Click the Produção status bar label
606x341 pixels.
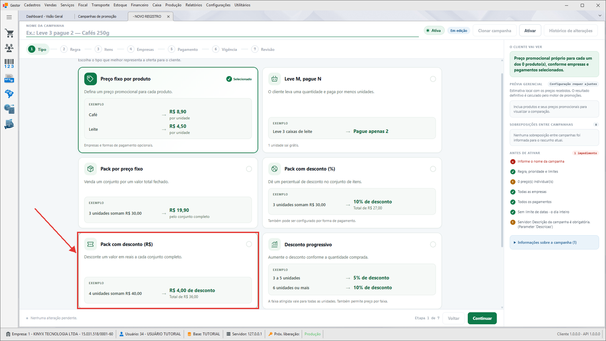[x=312, y=334]
